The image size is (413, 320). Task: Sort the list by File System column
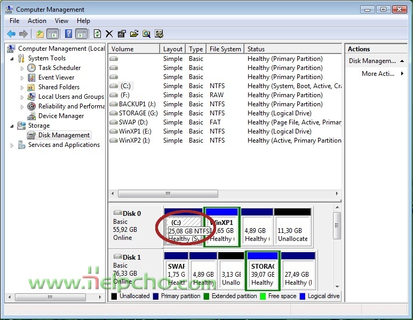[x=225, y=49]
